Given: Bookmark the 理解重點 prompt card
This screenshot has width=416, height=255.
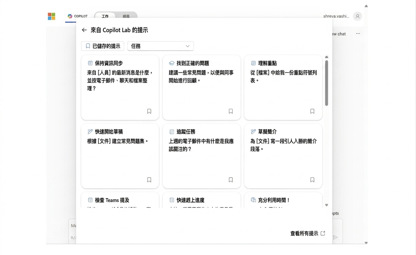Looking at the screenshot, I should coord(312,111).
